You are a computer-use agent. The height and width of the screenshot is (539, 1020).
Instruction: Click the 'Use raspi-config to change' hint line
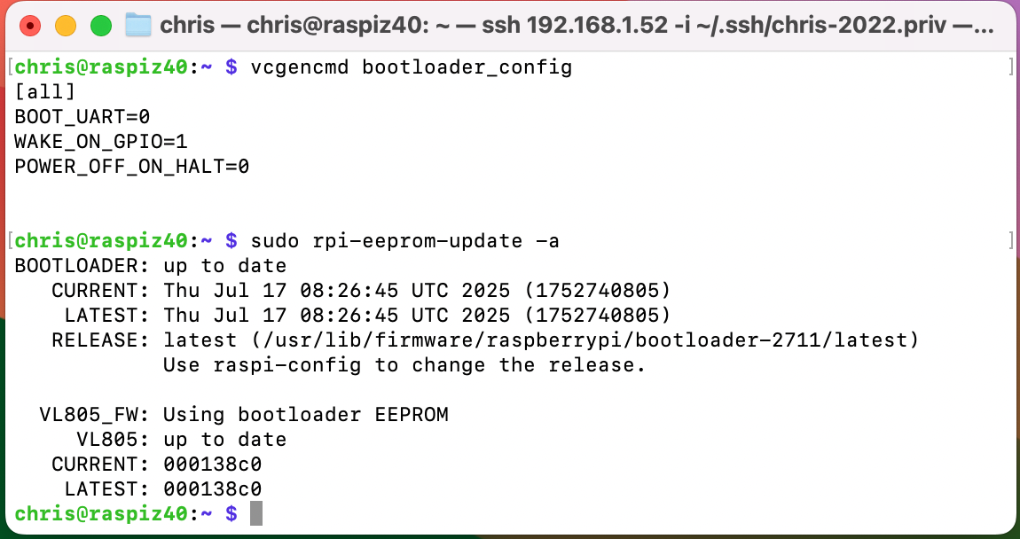coord(404,364)
